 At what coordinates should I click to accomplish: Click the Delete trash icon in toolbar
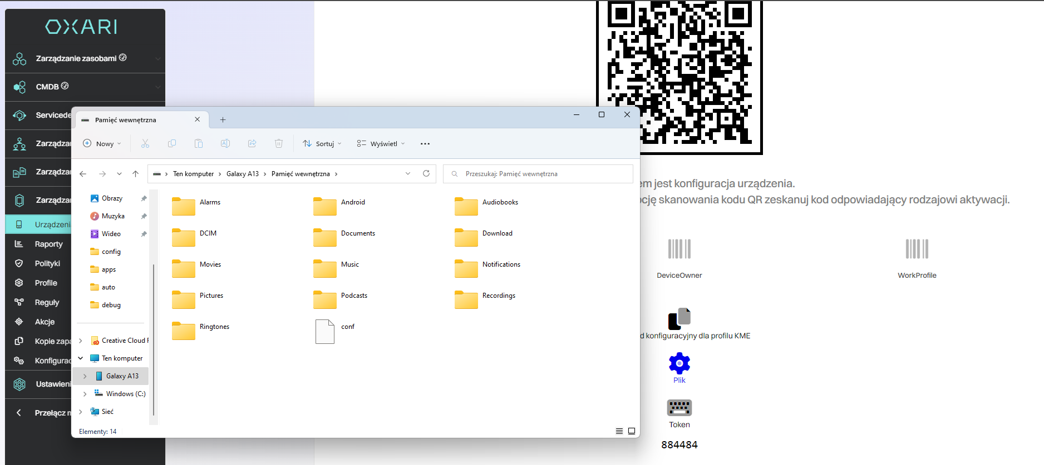279,144
